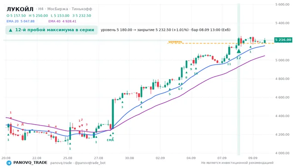Image resolution: width=299 pixels, height=168 pixels.
Task: Click the 20.08 date axis label
Action: [x=6, y=158]
